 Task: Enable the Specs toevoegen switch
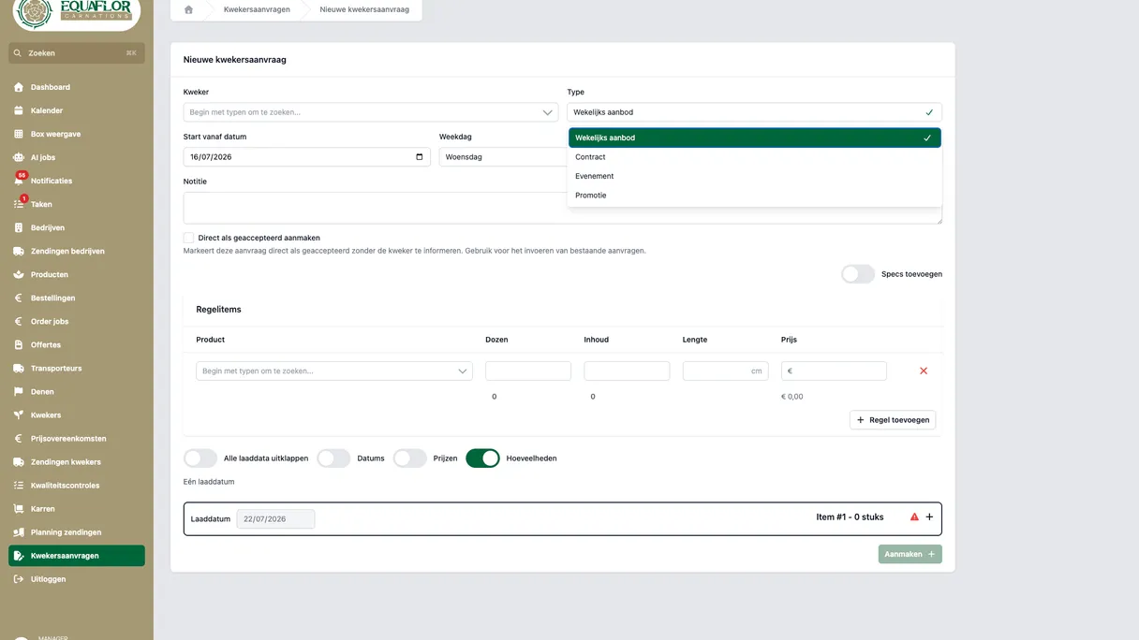pyautogui.click(x=858, y=274)
